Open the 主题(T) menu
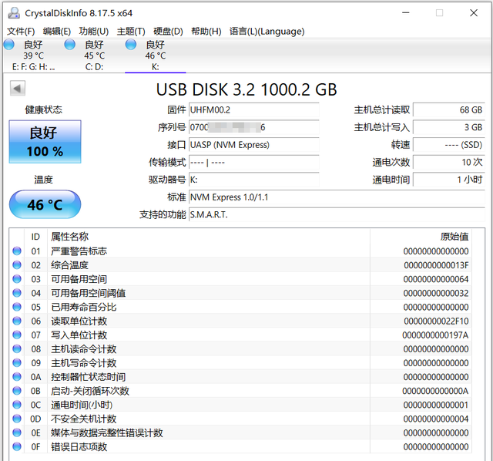This screenshot has height=461, width=493. (131, 32)
